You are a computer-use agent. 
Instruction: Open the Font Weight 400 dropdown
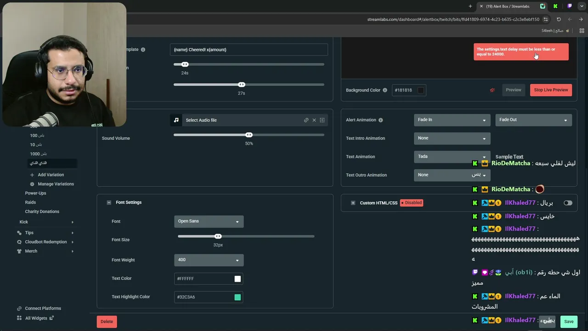coord(209,260)
